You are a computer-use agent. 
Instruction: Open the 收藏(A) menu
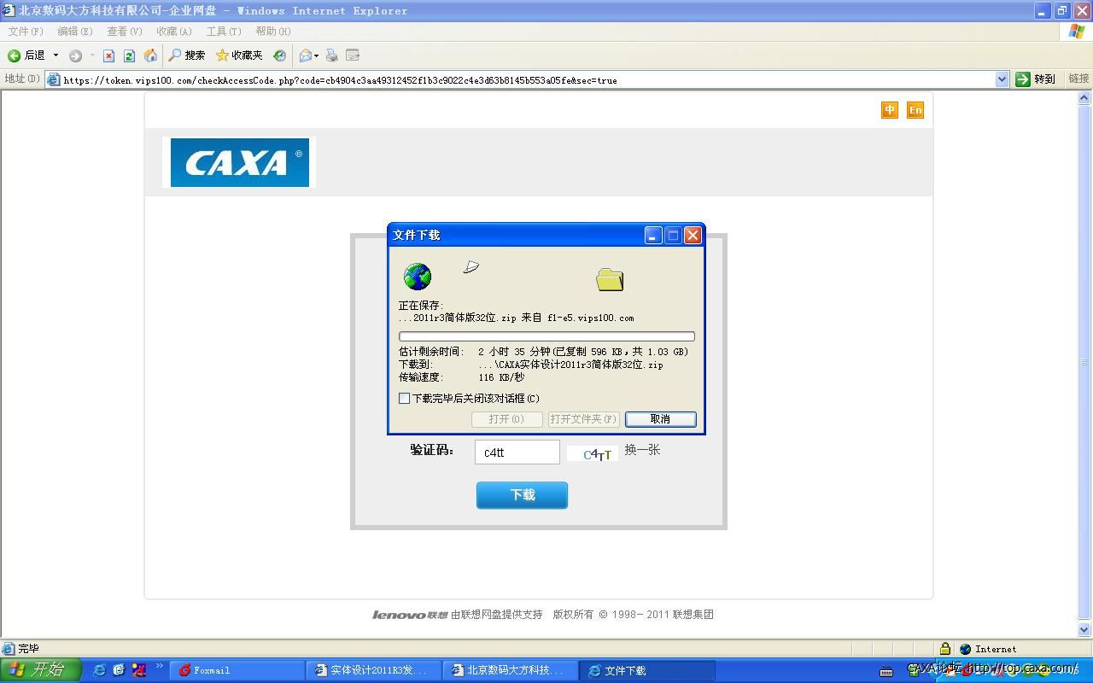[174, 32]
